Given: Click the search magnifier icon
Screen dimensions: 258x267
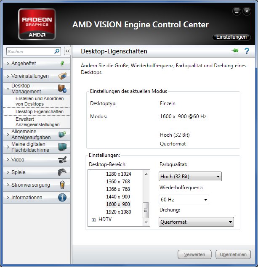Looking at the screenshot, I should pos(57,51).
